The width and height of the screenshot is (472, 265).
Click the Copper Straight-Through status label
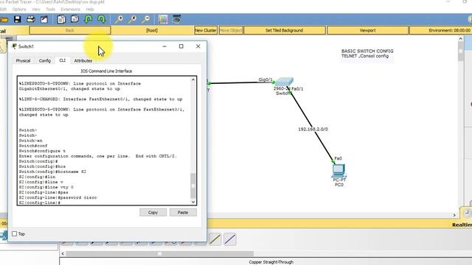point(271,262)
